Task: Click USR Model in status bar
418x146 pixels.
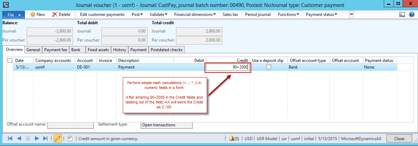Action: [x=267, y=138]
